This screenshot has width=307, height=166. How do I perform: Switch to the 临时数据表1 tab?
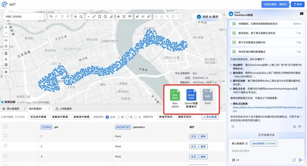click(36, 109)
